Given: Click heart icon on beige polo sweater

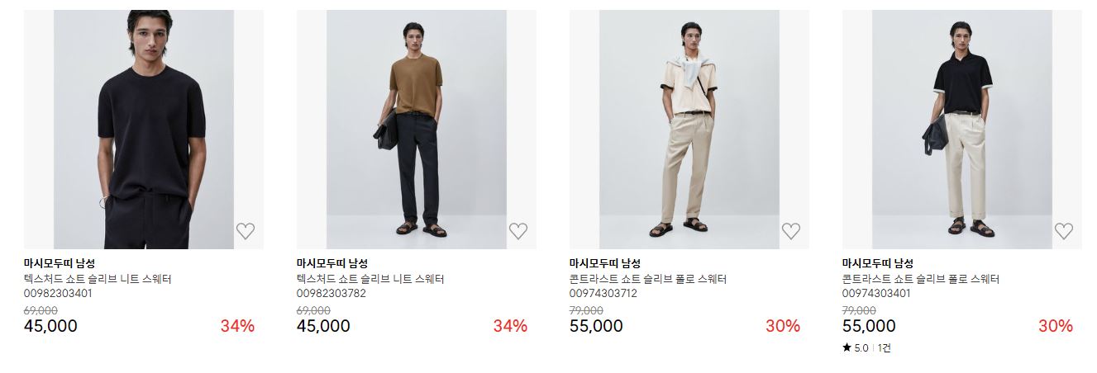Looking at the screenshot, I should click(x=790, y=231).
